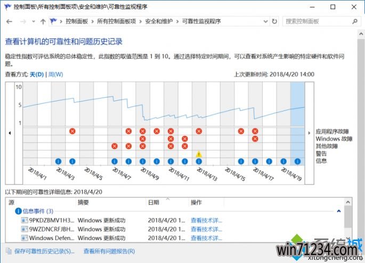This screenshot has height=263, width=365.
Task: Select the 2018/4/1 date column in the chart
Action: click(x=30, y=123)
